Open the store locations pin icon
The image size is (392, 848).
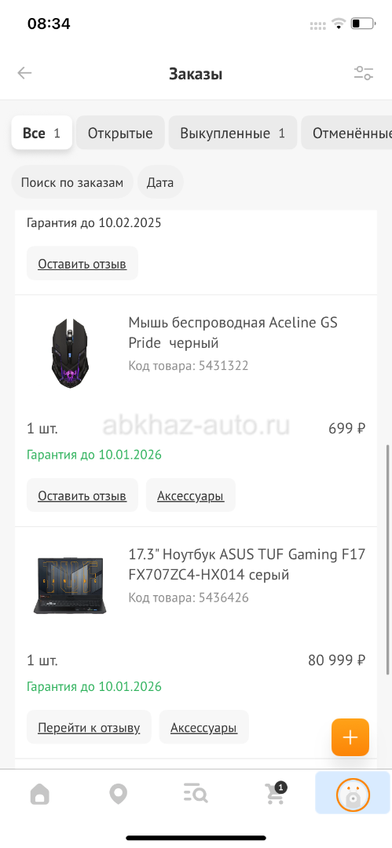pos(118,795)
